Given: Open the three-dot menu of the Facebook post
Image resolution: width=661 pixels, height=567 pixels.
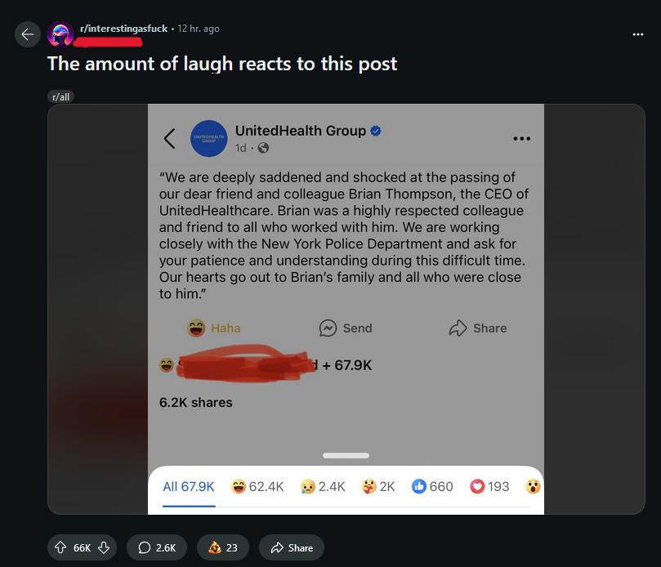Looking at the screenshot, I should 521,138.
